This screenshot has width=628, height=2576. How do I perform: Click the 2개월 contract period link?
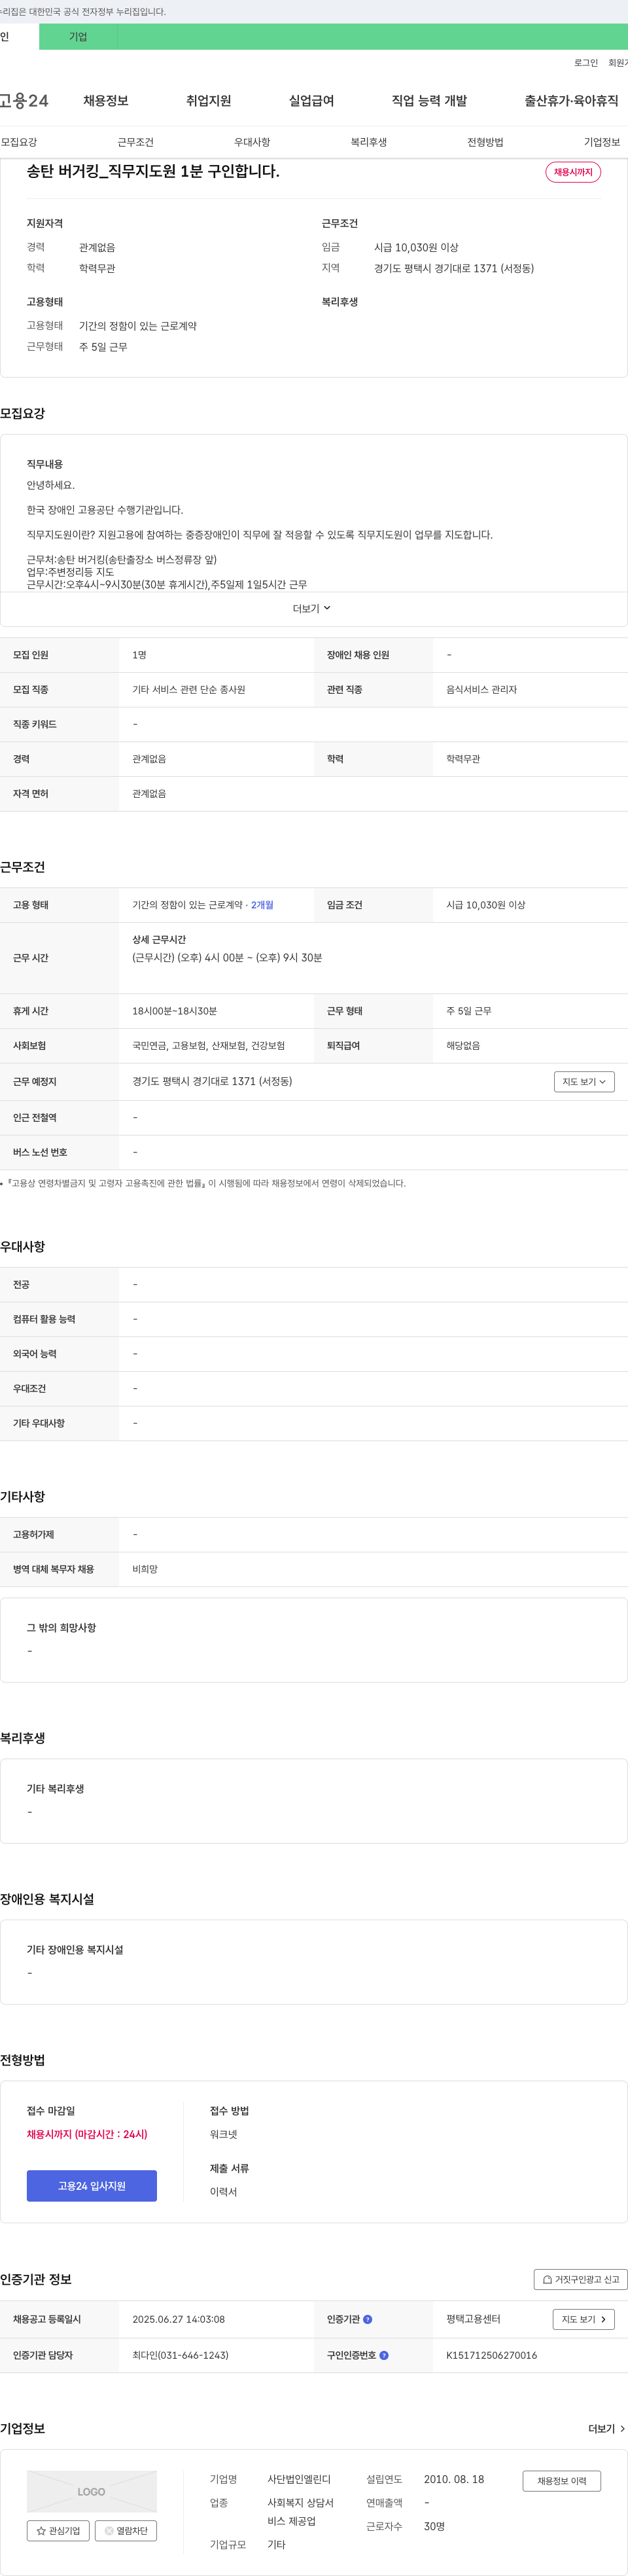[262, 905]
